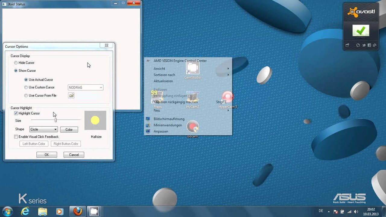Viewport: 386px width, 217px height.
Task: Select Use Cursor From File option
Action: (26, 96)
